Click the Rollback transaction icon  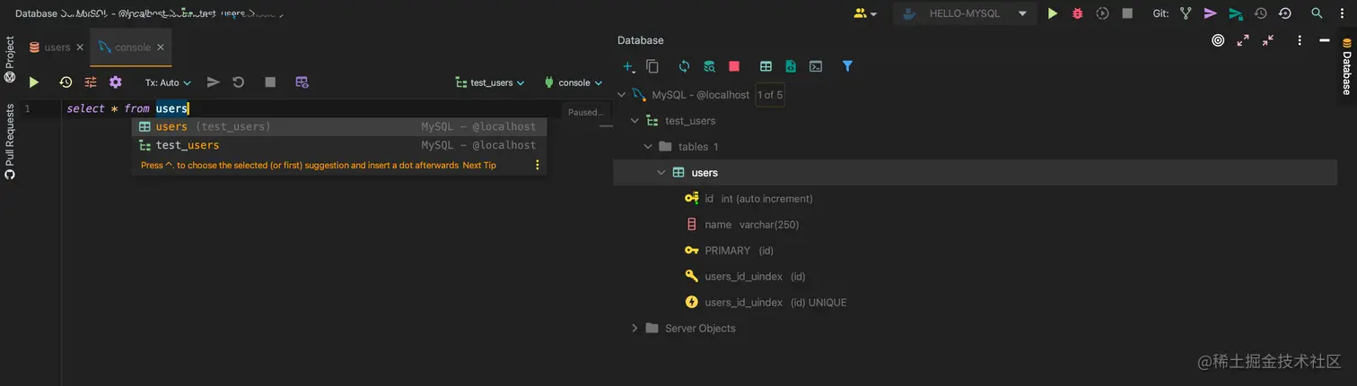tap(239, 82)
